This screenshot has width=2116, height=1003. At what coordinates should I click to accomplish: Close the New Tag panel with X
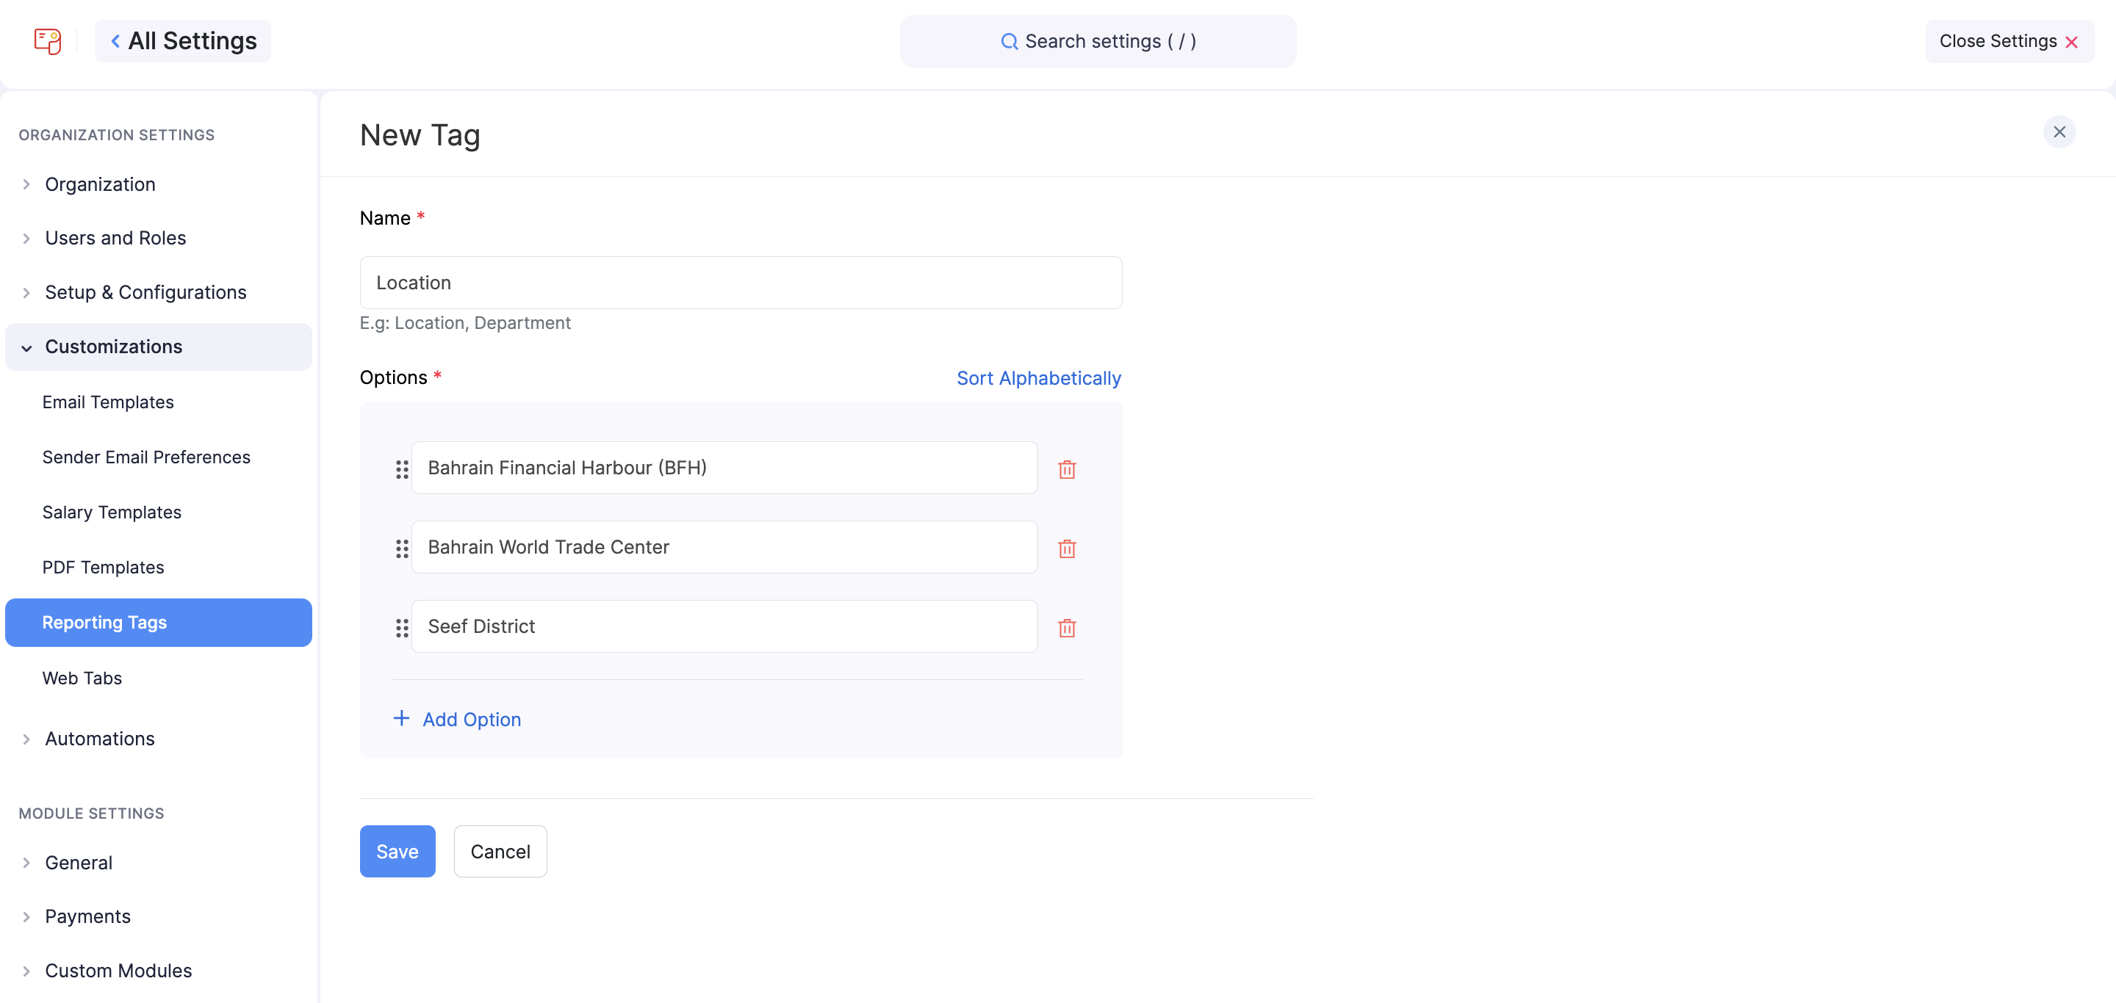[x=2059, y=132]
